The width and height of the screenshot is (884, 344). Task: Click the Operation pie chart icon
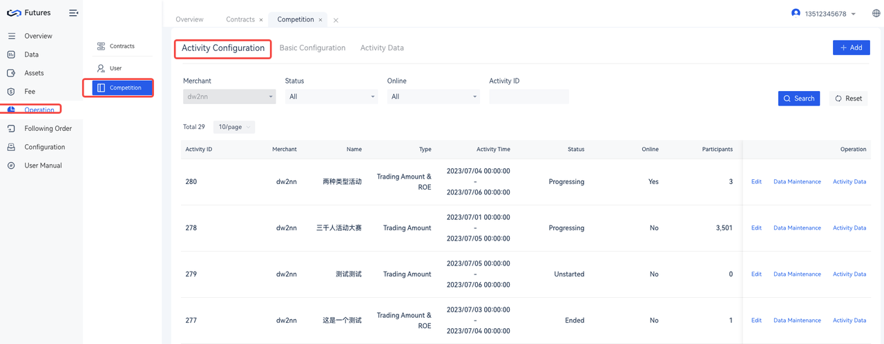pos(11,110)
